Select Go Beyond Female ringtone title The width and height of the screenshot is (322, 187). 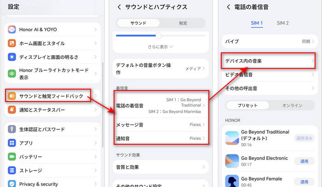point(261,179)
